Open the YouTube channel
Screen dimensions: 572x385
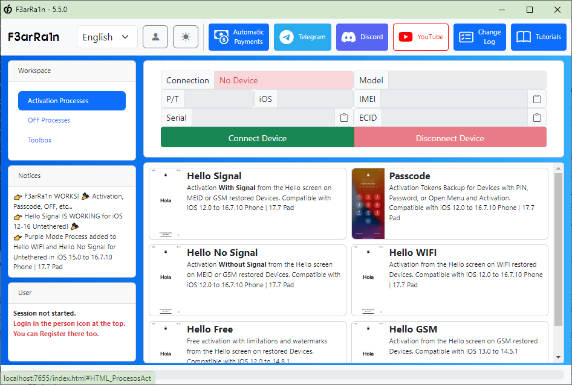click(420, 37)
